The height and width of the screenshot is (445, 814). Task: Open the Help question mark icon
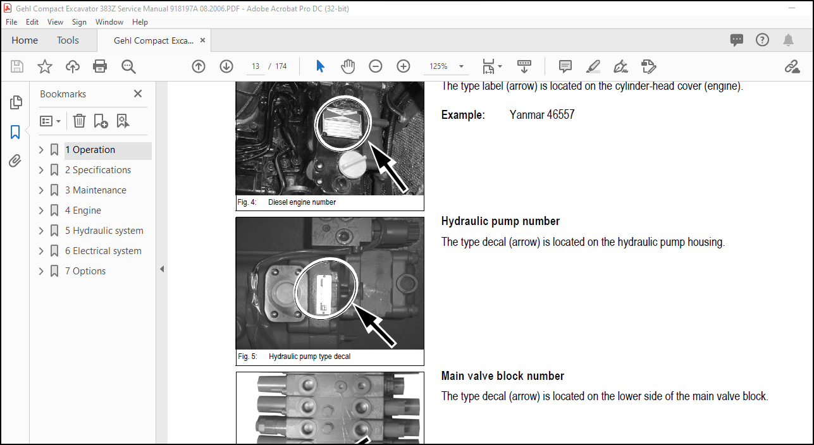(x=762, y=40)
